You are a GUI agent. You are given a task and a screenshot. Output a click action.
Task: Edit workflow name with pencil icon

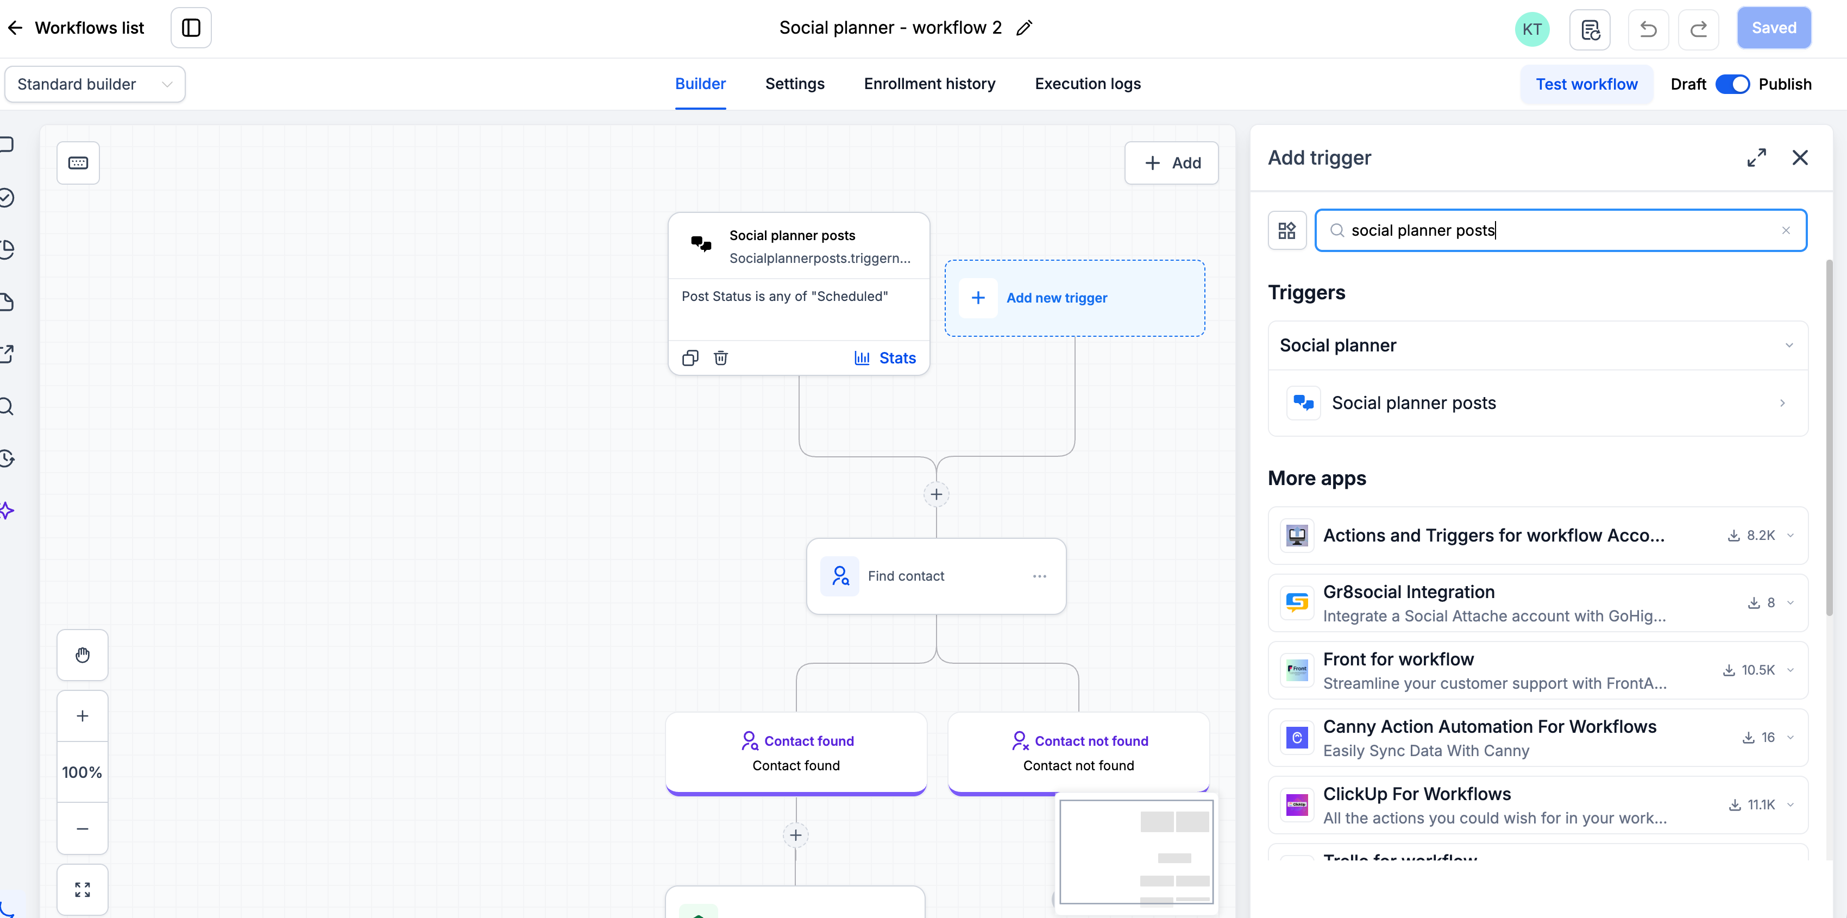tap(1025, 28)
